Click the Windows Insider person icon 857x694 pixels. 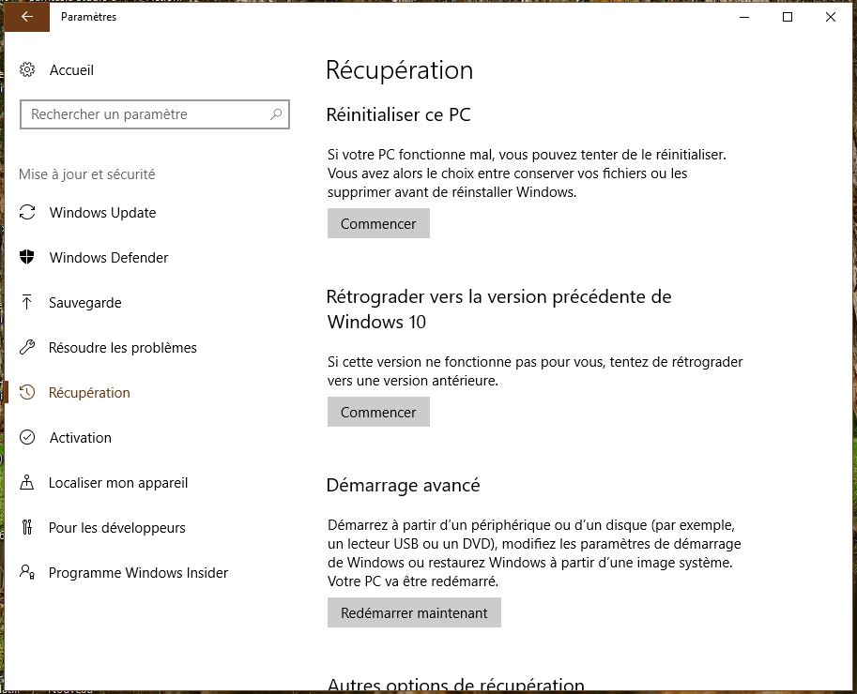[x=27, y=572]
